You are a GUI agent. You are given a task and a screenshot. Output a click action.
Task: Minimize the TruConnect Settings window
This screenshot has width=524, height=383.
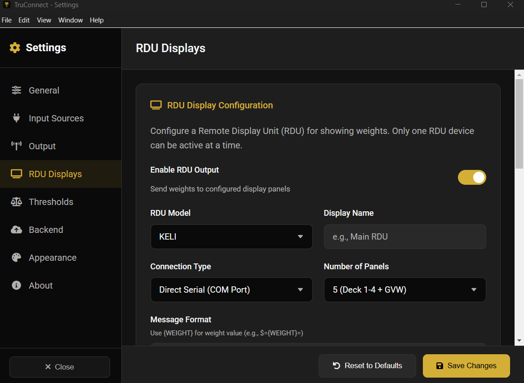[x=458, y=4]
